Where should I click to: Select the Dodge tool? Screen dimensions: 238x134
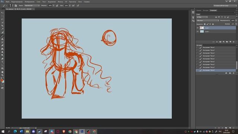[x=2, y=55]
